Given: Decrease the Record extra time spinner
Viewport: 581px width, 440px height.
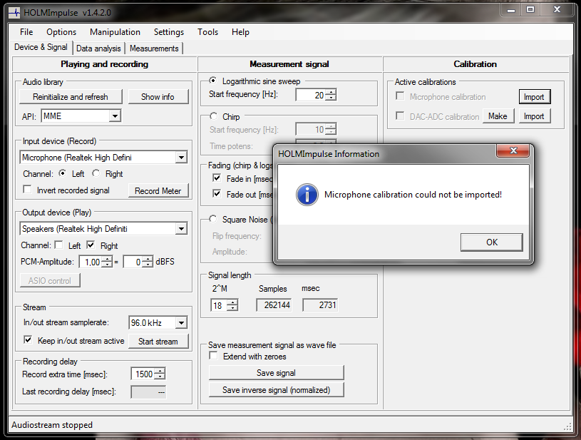Looking at the screenshot, I should pos(160,377).
